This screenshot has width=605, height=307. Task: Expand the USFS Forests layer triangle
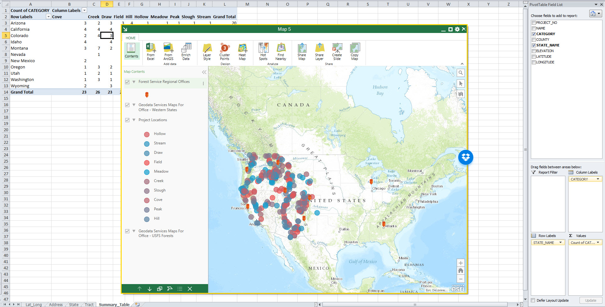134,231
